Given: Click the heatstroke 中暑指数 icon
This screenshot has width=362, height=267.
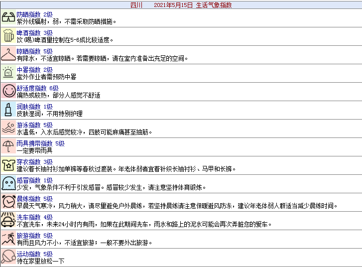Looking at the screenshot, I should tap(8, 73).
